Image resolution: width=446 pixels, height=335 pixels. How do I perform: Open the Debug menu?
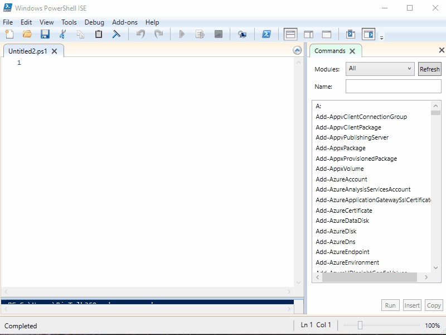coord(94,22)
